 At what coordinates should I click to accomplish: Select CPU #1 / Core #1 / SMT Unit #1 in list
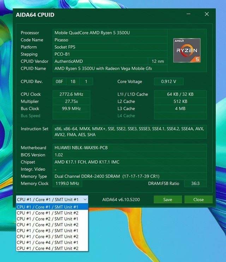(52, 207)
